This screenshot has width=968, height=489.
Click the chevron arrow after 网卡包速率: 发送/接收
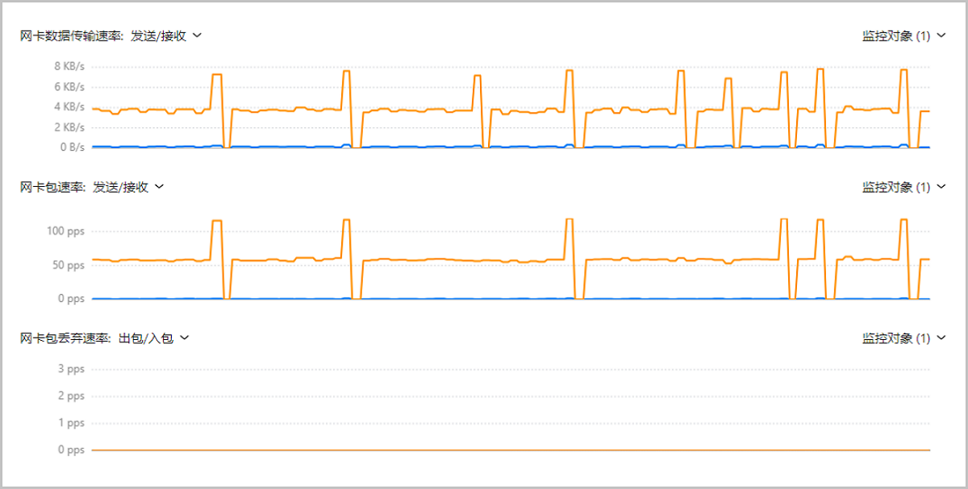point(159,187)
